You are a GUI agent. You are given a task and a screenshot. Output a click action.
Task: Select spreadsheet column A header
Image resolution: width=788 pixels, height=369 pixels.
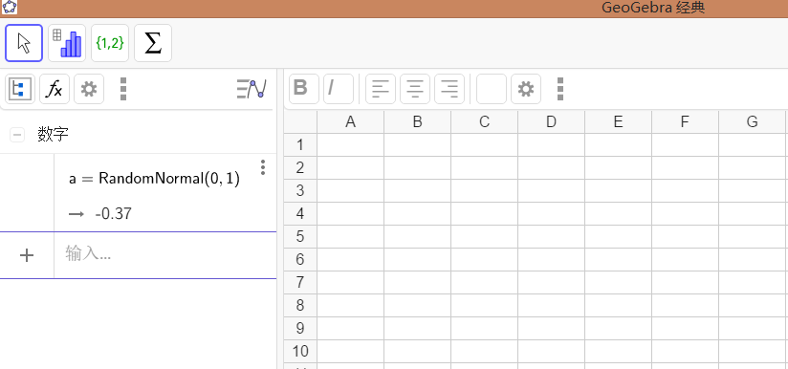[350, 122]
